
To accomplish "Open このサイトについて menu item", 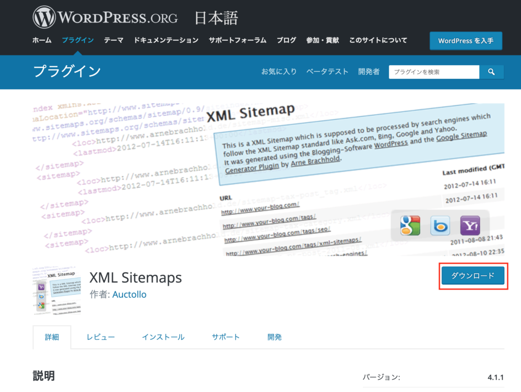I will click(378, 40).
